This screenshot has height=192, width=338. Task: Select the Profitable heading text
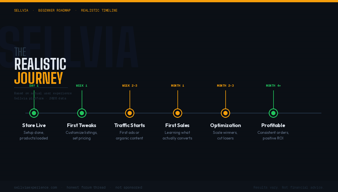pos(273,125)
